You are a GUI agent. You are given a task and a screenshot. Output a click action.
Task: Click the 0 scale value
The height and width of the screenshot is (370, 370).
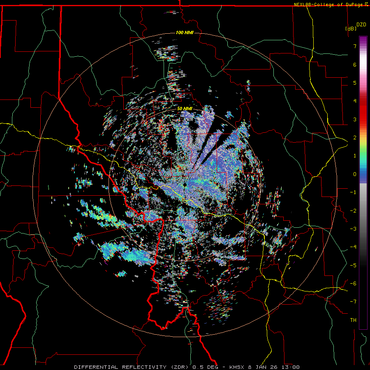(355, 174)
